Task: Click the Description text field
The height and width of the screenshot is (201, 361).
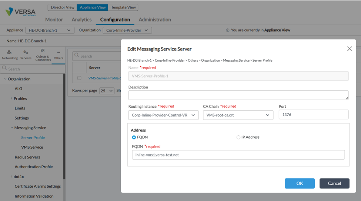Action: coord(238,95)
